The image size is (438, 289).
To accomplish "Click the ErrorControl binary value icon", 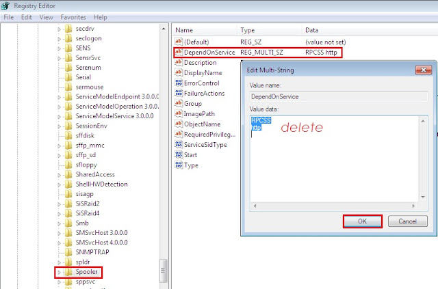I will pos(179,83).
